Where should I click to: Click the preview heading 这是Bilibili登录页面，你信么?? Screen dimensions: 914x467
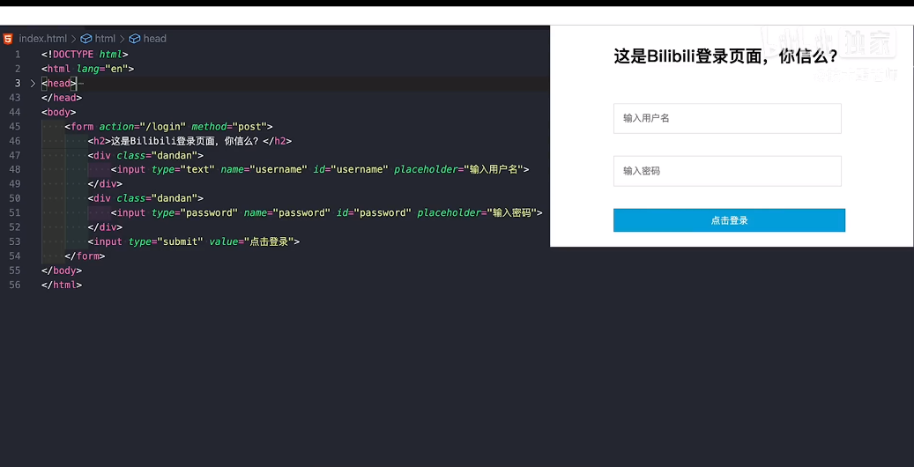(725, 56)
